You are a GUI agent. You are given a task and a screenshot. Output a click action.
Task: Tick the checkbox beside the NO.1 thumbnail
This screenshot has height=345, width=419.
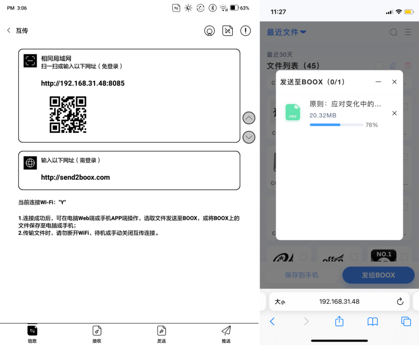tap(405, 257)
